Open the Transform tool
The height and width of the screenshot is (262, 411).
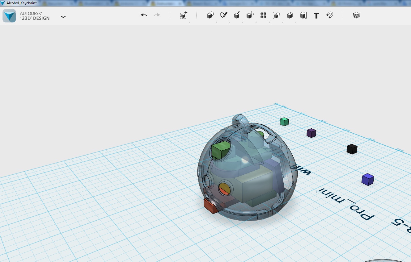point(184,15)
